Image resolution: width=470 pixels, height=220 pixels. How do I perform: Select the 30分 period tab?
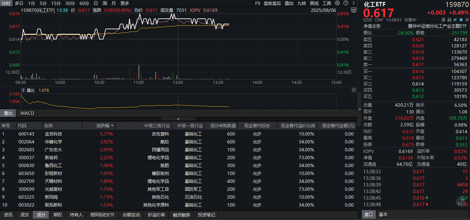click(x=70, y=3)
